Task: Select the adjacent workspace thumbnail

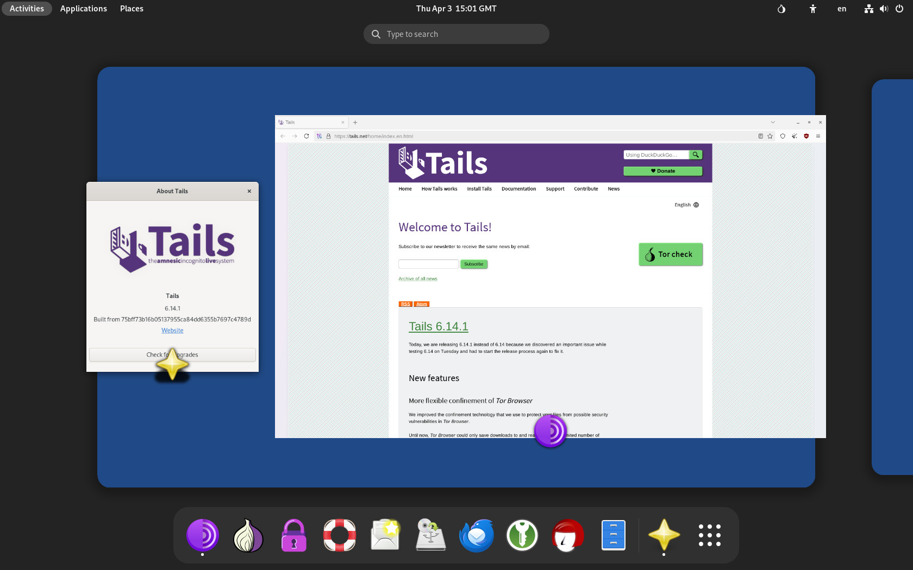Action: pyautogui.click(x=892, y=277)
